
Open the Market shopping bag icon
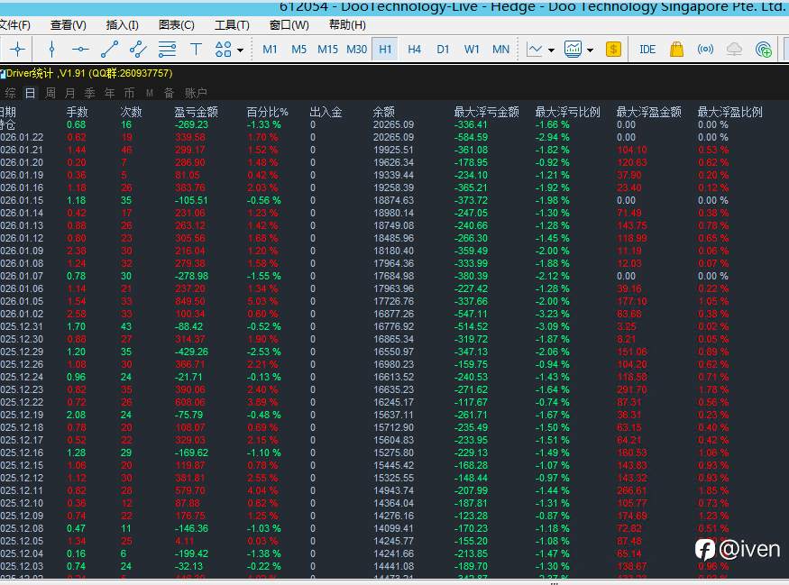tap(677, 50)
